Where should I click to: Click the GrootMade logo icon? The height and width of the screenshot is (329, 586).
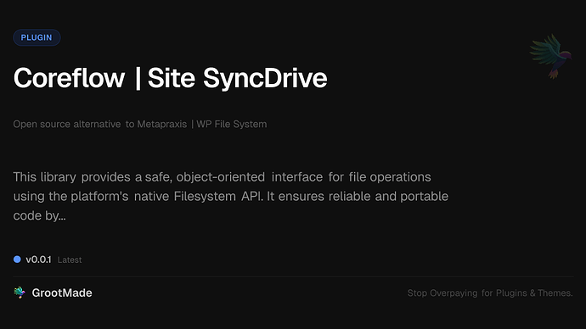pos(20,293)
